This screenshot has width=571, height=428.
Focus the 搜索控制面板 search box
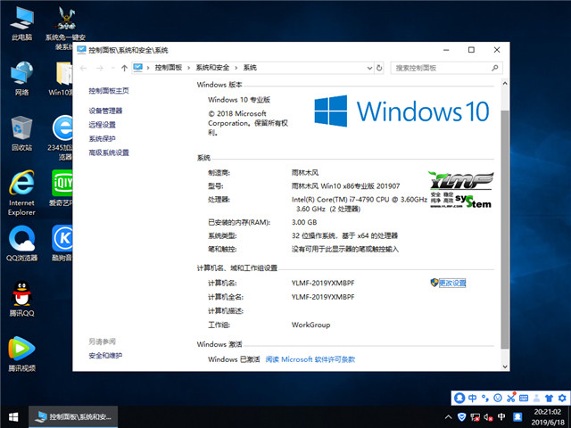click(x=446, y=68)
